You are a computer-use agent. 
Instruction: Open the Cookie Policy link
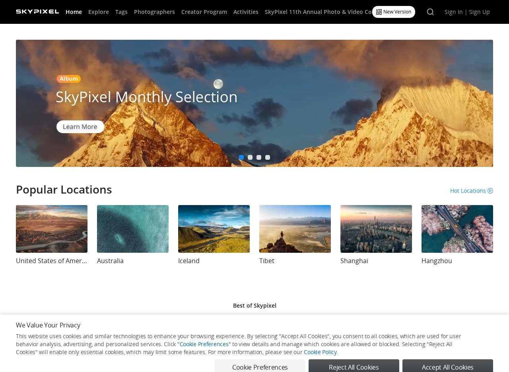coord(320,352)
